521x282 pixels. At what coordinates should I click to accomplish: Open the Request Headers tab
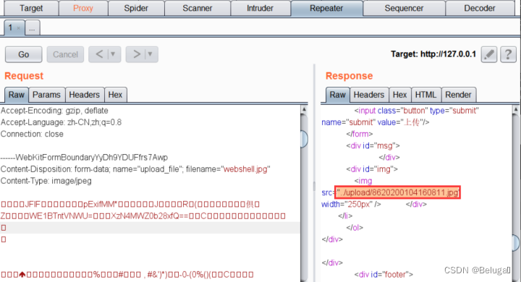[x=85, y=95]
